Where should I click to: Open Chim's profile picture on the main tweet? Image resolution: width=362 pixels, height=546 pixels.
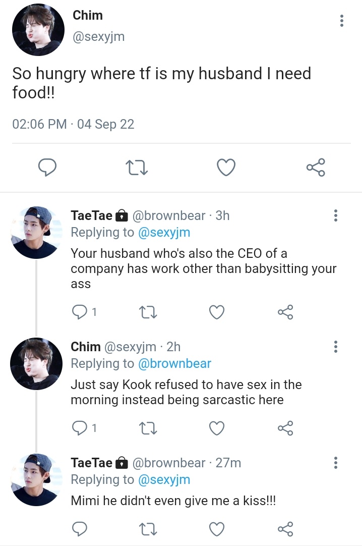[x=38, y=30]
